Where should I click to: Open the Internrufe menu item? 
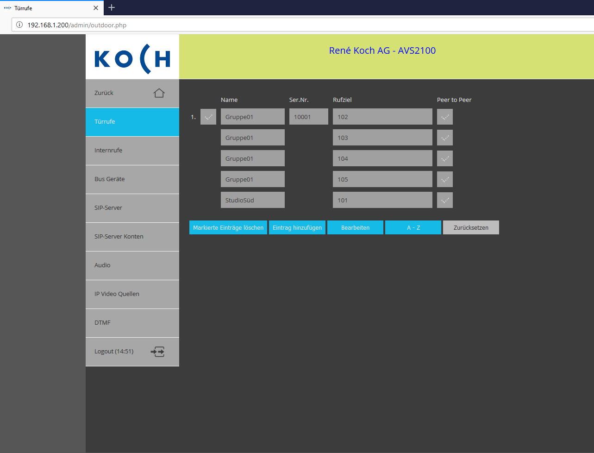pyautogui.click(x=132, y=151)
